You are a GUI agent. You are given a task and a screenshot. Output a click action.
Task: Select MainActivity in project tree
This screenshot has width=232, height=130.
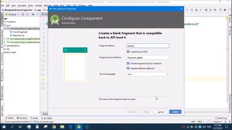[18, 35]
